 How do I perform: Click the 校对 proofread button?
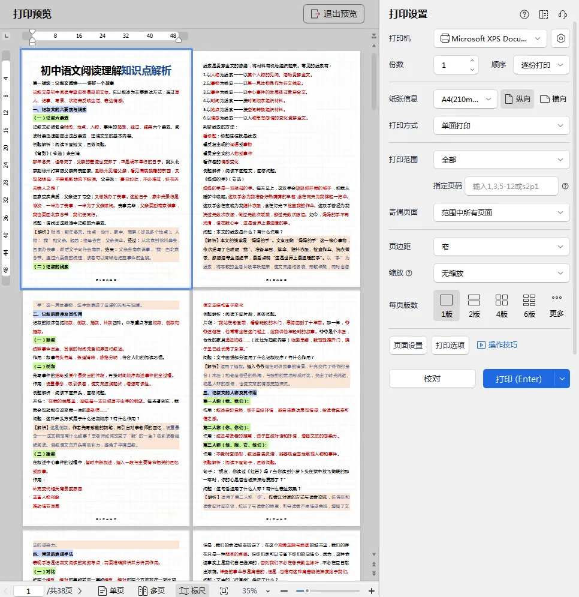(432, 379)
